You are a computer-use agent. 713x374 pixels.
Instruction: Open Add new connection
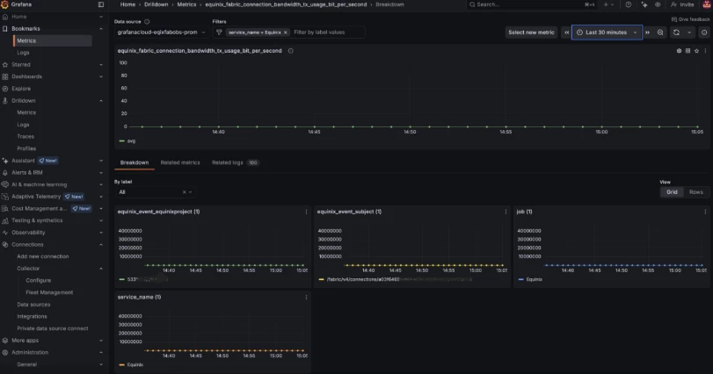43,256
